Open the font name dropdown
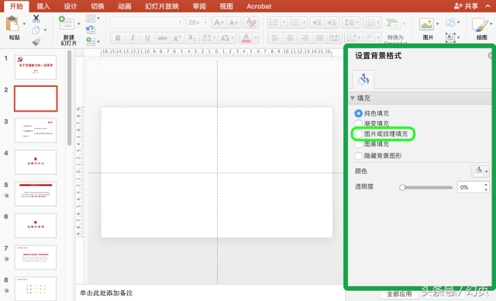The image size is (496, 301). [x=180, y=22]
